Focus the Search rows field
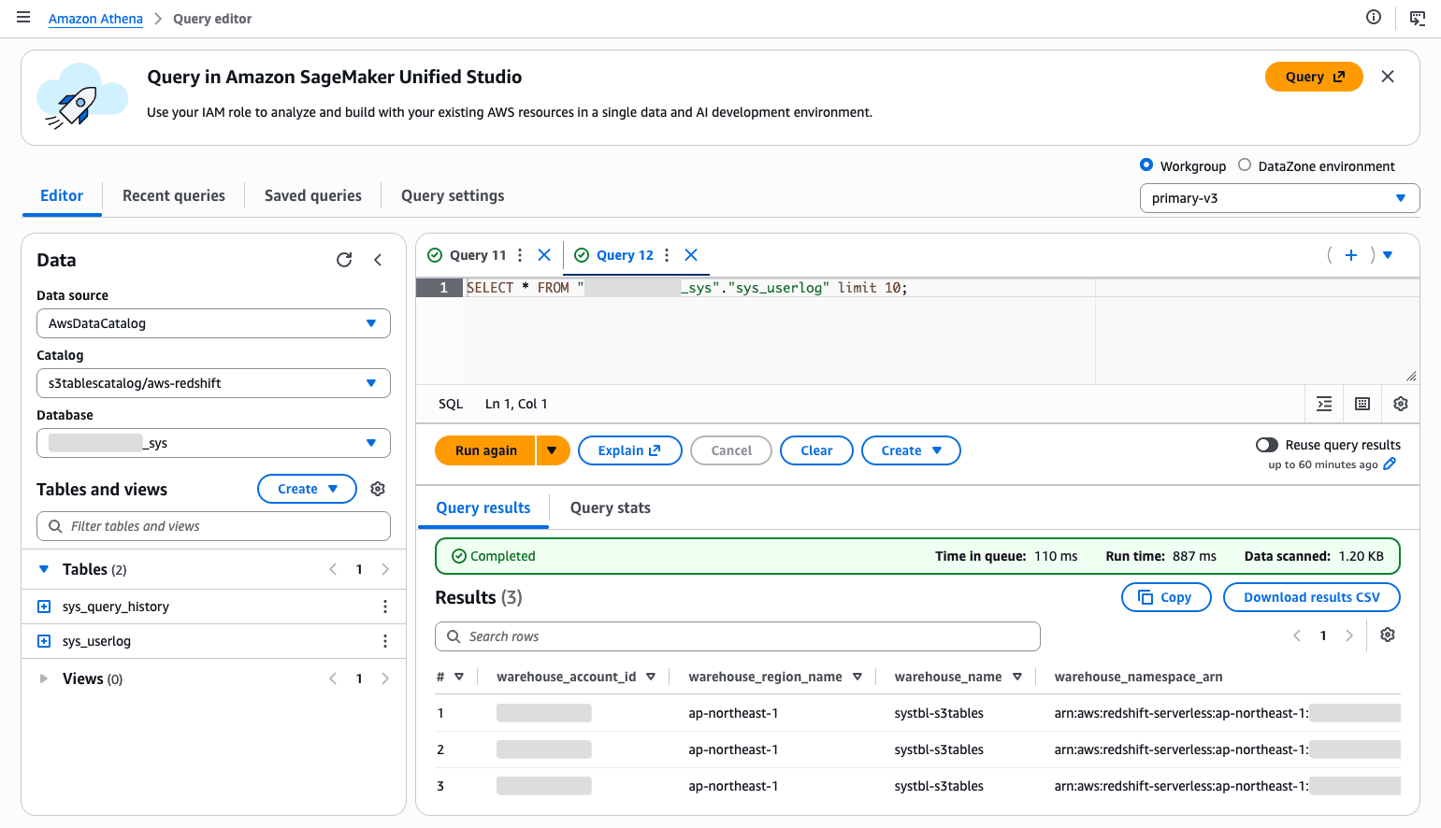Viewport: 1441px width, 828px height. pyautogui.click(x=738, y=636)
